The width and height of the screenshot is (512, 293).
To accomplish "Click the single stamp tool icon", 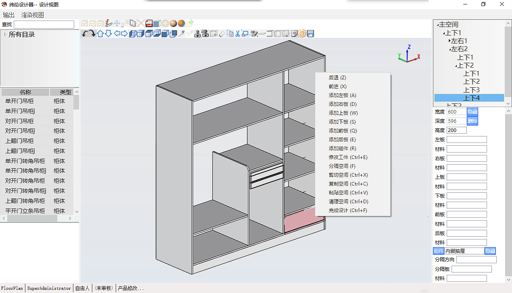I will tap(198, 33).
